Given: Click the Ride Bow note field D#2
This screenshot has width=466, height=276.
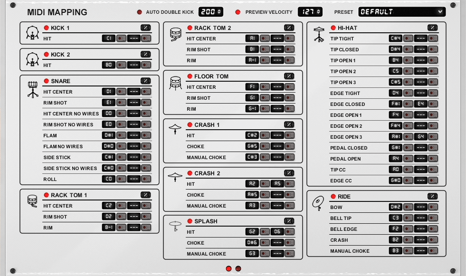Looking at the screenshot, I should [x=395, y=208].
